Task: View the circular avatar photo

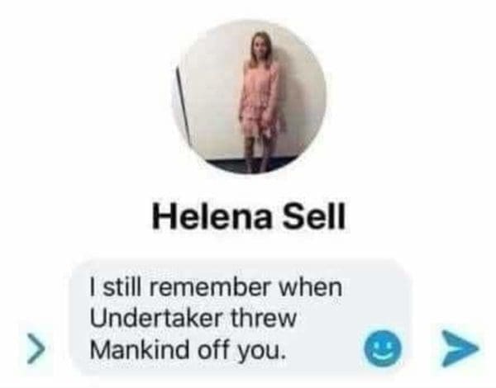Action: (x=250, y=97)
